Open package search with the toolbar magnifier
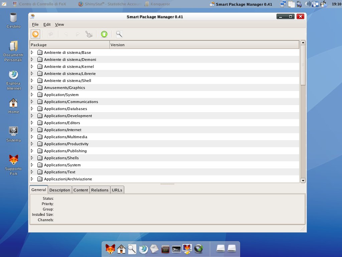The image size is (342, 257). (119, 34)
